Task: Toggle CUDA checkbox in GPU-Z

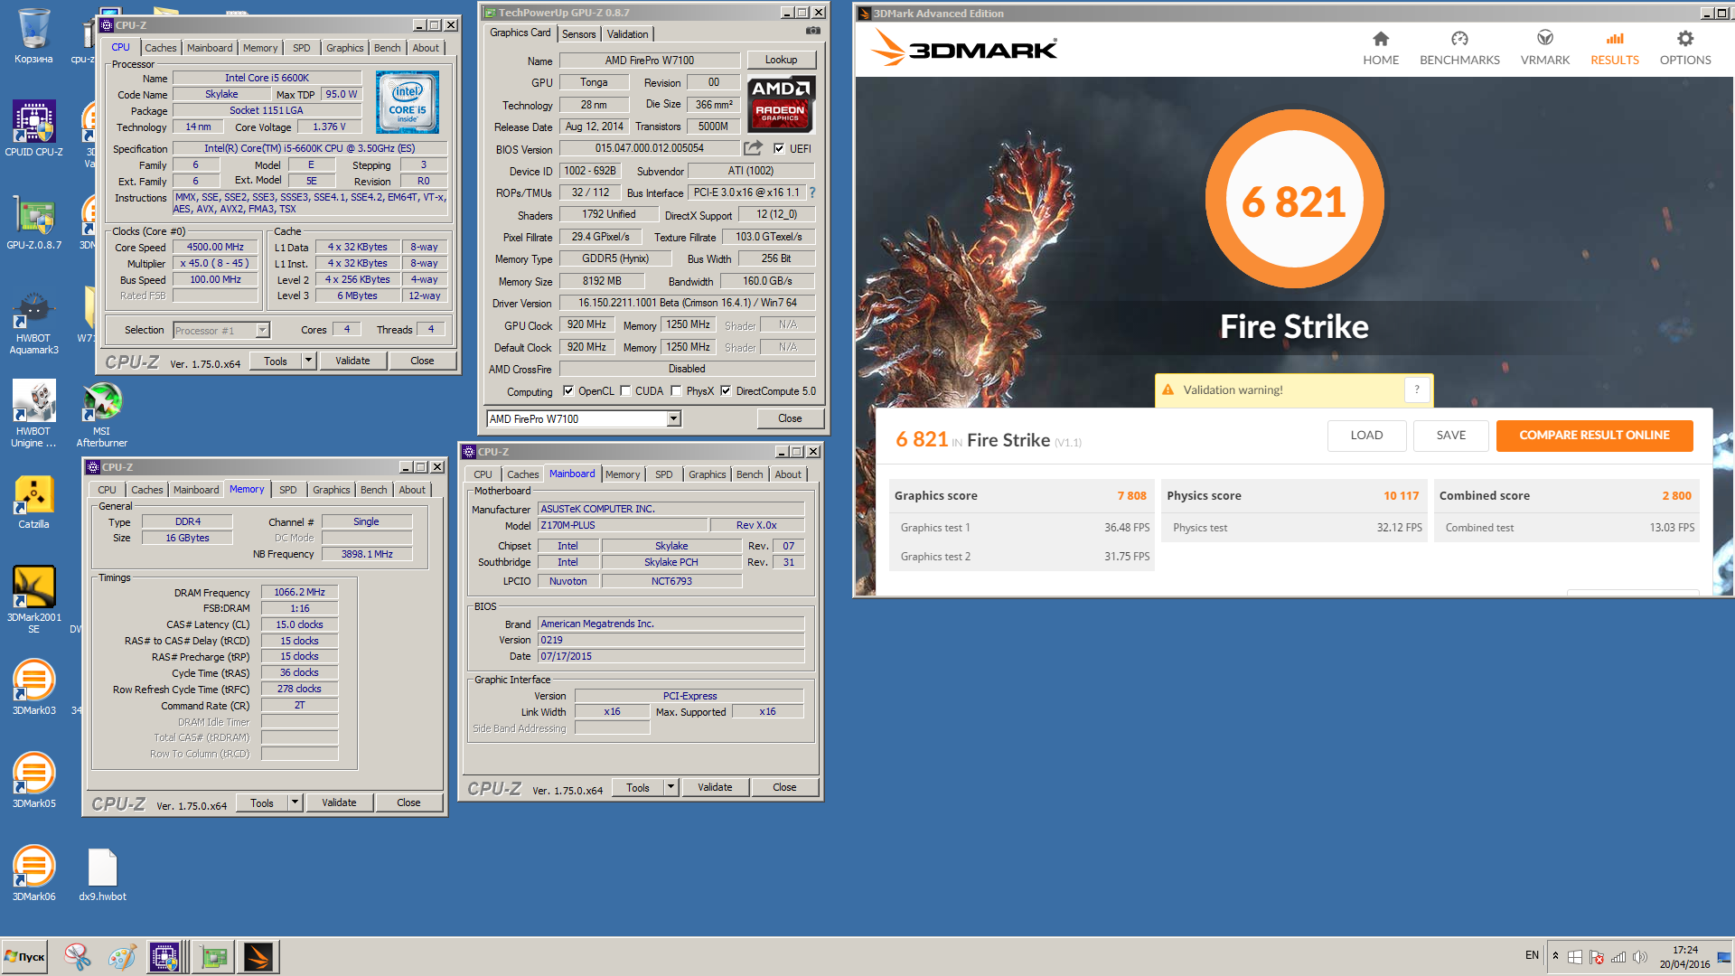Action: 625,391
